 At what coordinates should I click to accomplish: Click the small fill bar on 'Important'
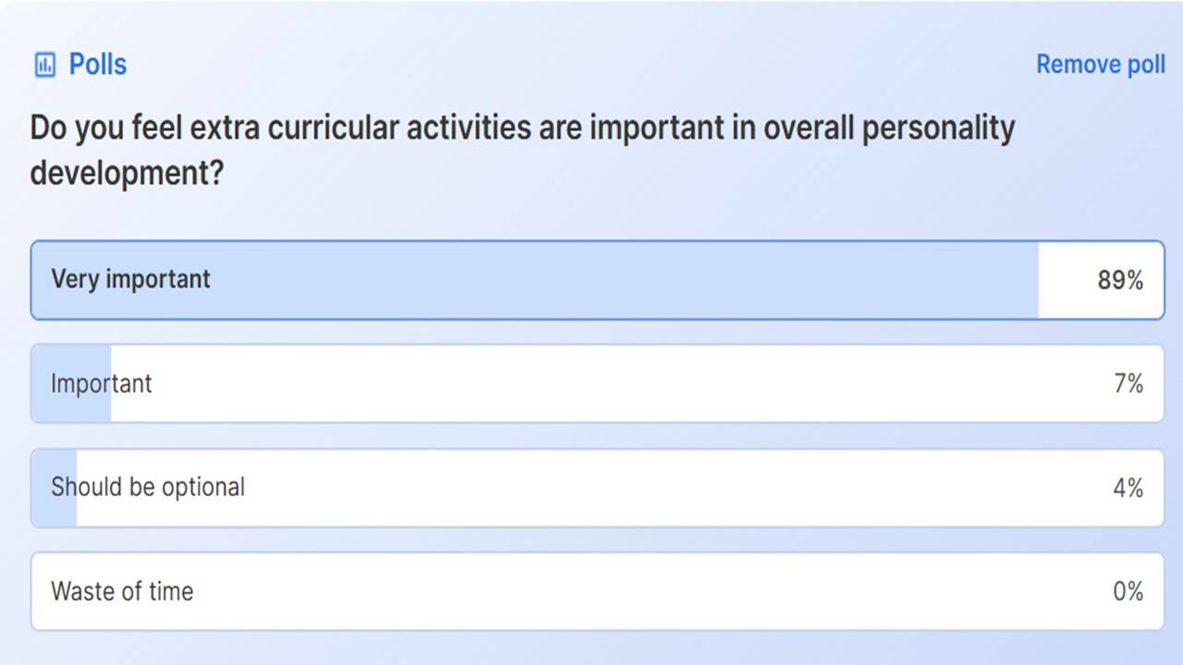pyautogui.click(x=72, y=384)
